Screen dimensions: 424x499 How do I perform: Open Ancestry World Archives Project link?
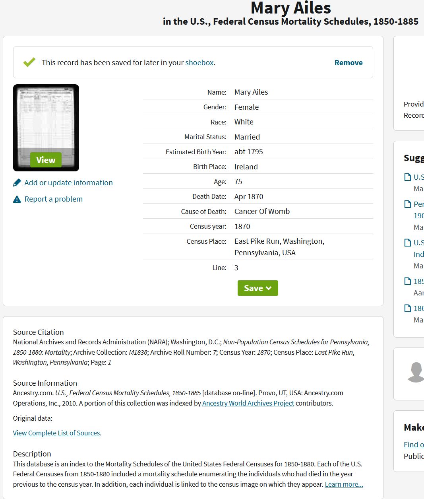(248, 403)
